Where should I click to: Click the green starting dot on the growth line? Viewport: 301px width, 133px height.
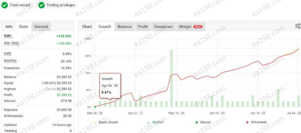95,107
